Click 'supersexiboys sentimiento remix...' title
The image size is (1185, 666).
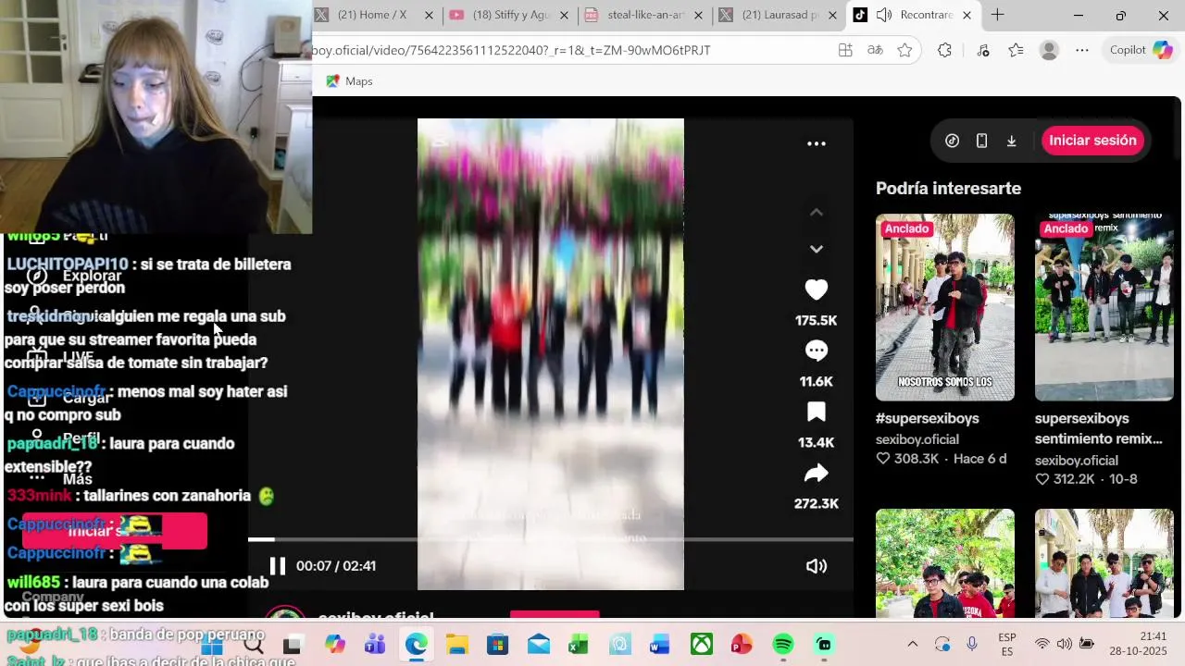pyautogui.click(x=1098, y=428)
